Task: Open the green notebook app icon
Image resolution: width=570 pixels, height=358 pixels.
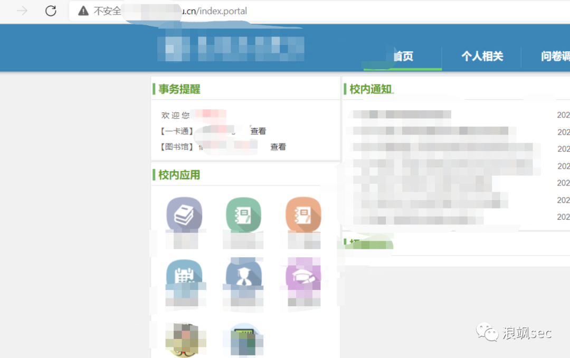Action: coord(243,214)
